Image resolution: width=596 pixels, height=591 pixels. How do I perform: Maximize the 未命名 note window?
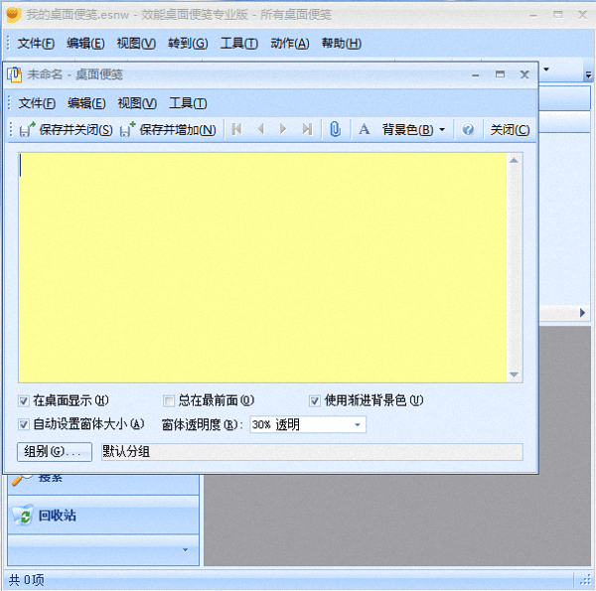tap(500, 74)
